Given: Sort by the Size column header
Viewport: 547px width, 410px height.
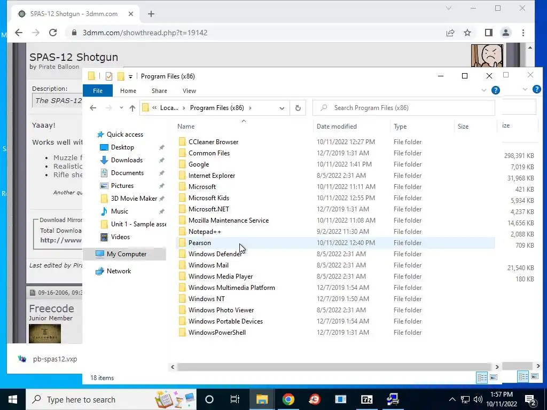Looking at the screenshot, I should tap(475, 126).
